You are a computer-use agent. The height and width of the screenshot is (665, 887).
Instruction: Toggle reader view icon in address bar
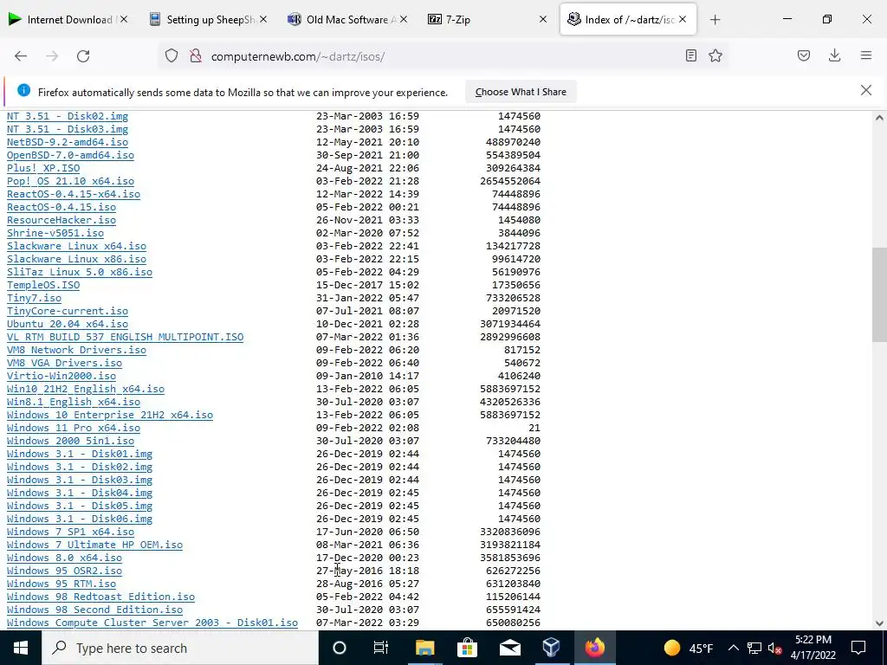coord(690,55)
